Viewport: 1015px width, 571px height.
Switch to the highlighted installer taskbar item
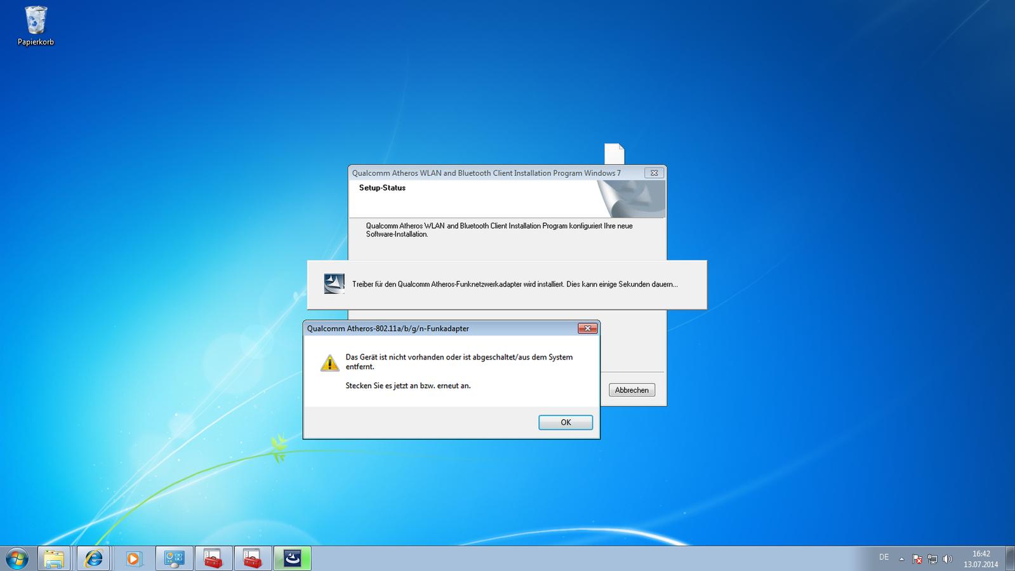click(x=292, y=559)
